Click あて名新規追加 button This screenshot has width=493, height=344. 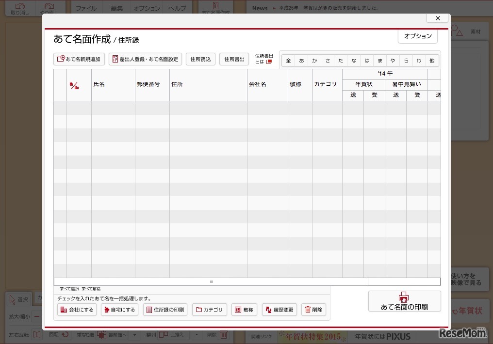click(79, 59)
